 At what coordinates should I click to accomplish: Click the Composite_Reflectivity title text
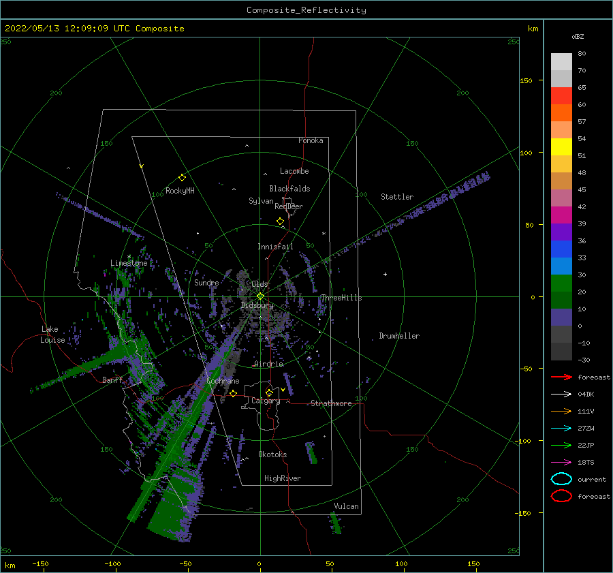[x=306, y=10]
